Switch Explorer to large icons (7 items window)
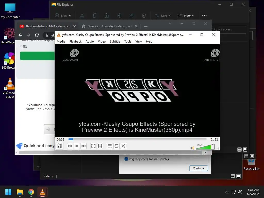 238,176
